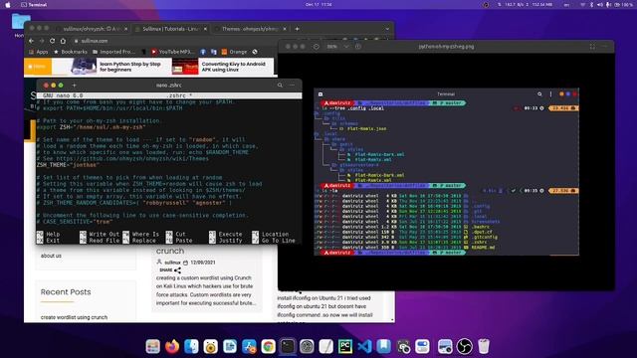This screenshot has width=637, height=358.
Task: Open the blue bookmark app in the dock
Action: pyautogui.click(x=383, y=346)
